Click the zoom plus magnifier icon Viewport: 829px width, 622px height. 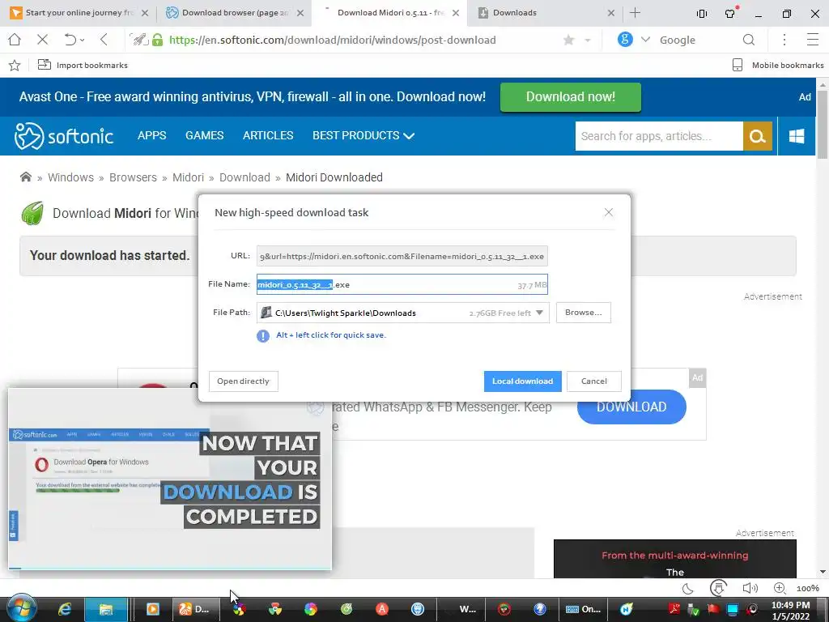780,588
